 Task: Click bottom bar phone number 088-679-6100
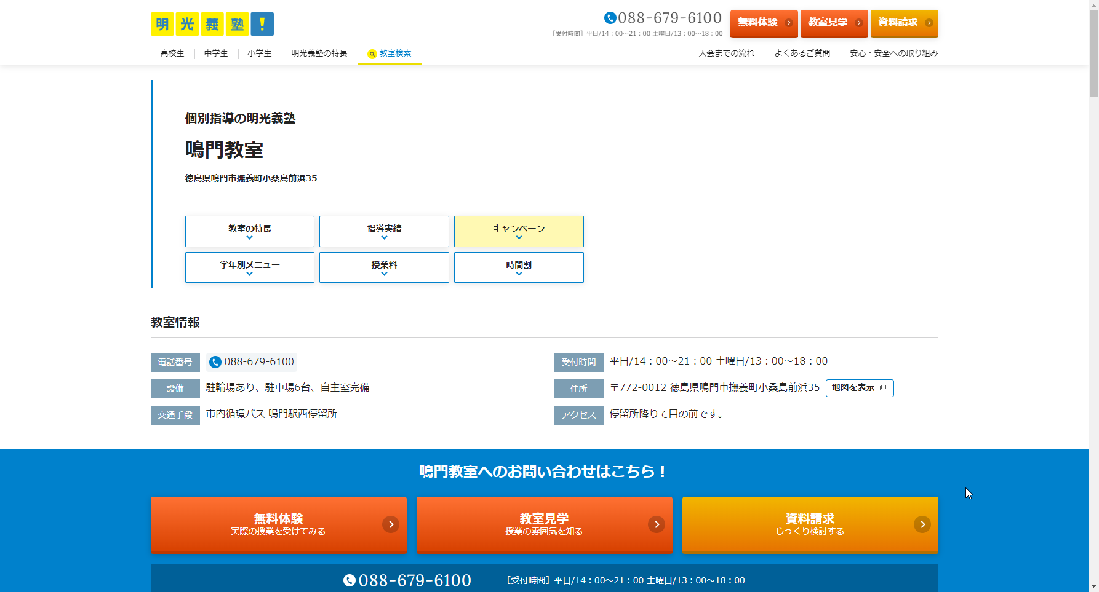pyautogui.click(x=415, y=580)
